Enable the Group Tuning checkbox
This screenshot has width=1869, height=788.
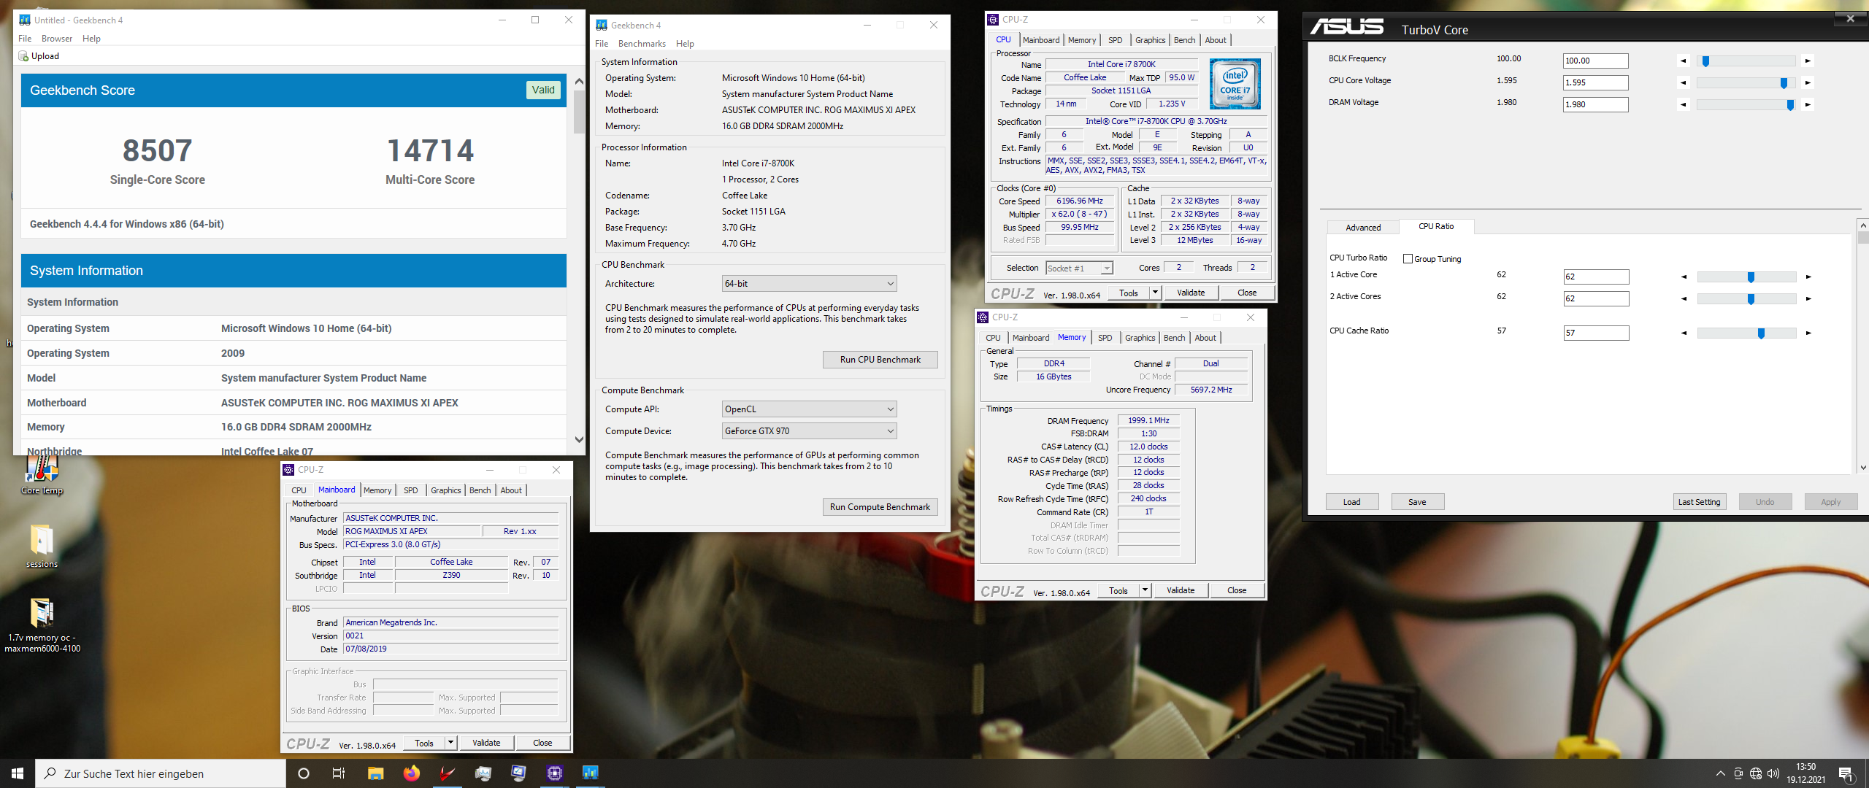[1408, 259]
